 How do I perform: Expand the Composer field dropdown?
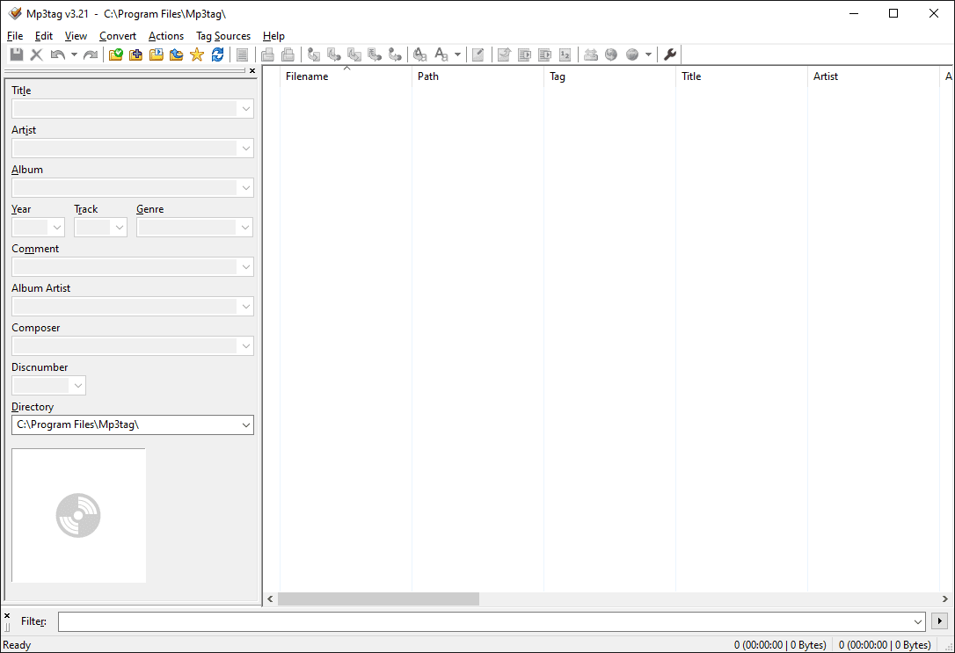[x=245, y=346]
